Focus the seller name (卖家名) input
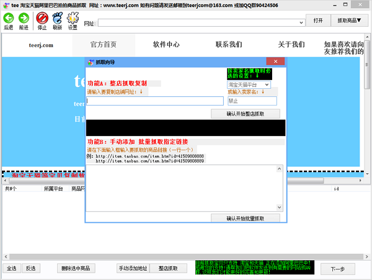The width and height of the screenshot is (372, 280). 252,101
